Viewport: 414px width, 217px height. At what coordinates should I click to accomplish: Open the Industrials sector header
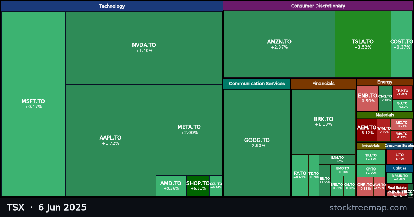coord(371,146)
